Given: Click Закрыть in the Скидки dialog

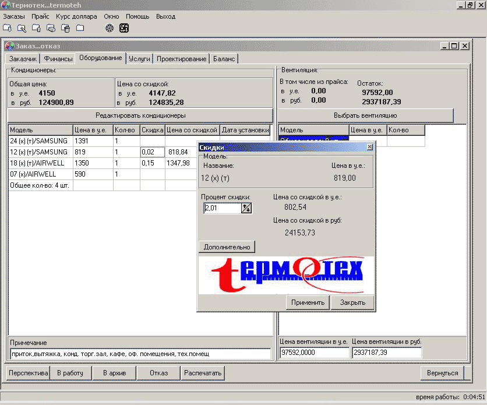Looking at the screenshot, I should pyautogui.click(x=352, y=302).
